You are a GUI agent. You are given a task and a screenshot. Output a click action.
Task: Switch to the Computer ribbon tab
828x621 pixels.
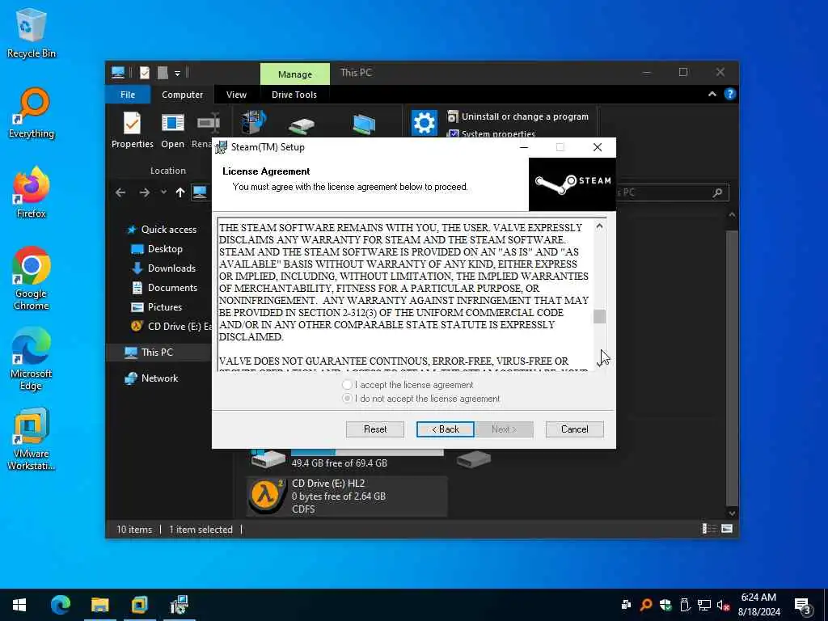click(182, 95)
